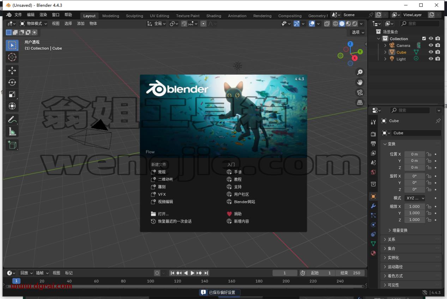The width and height of the screenshot is (447, 299).
Task: Open the 渲染 menu
Action: click(x=43, y=15)
